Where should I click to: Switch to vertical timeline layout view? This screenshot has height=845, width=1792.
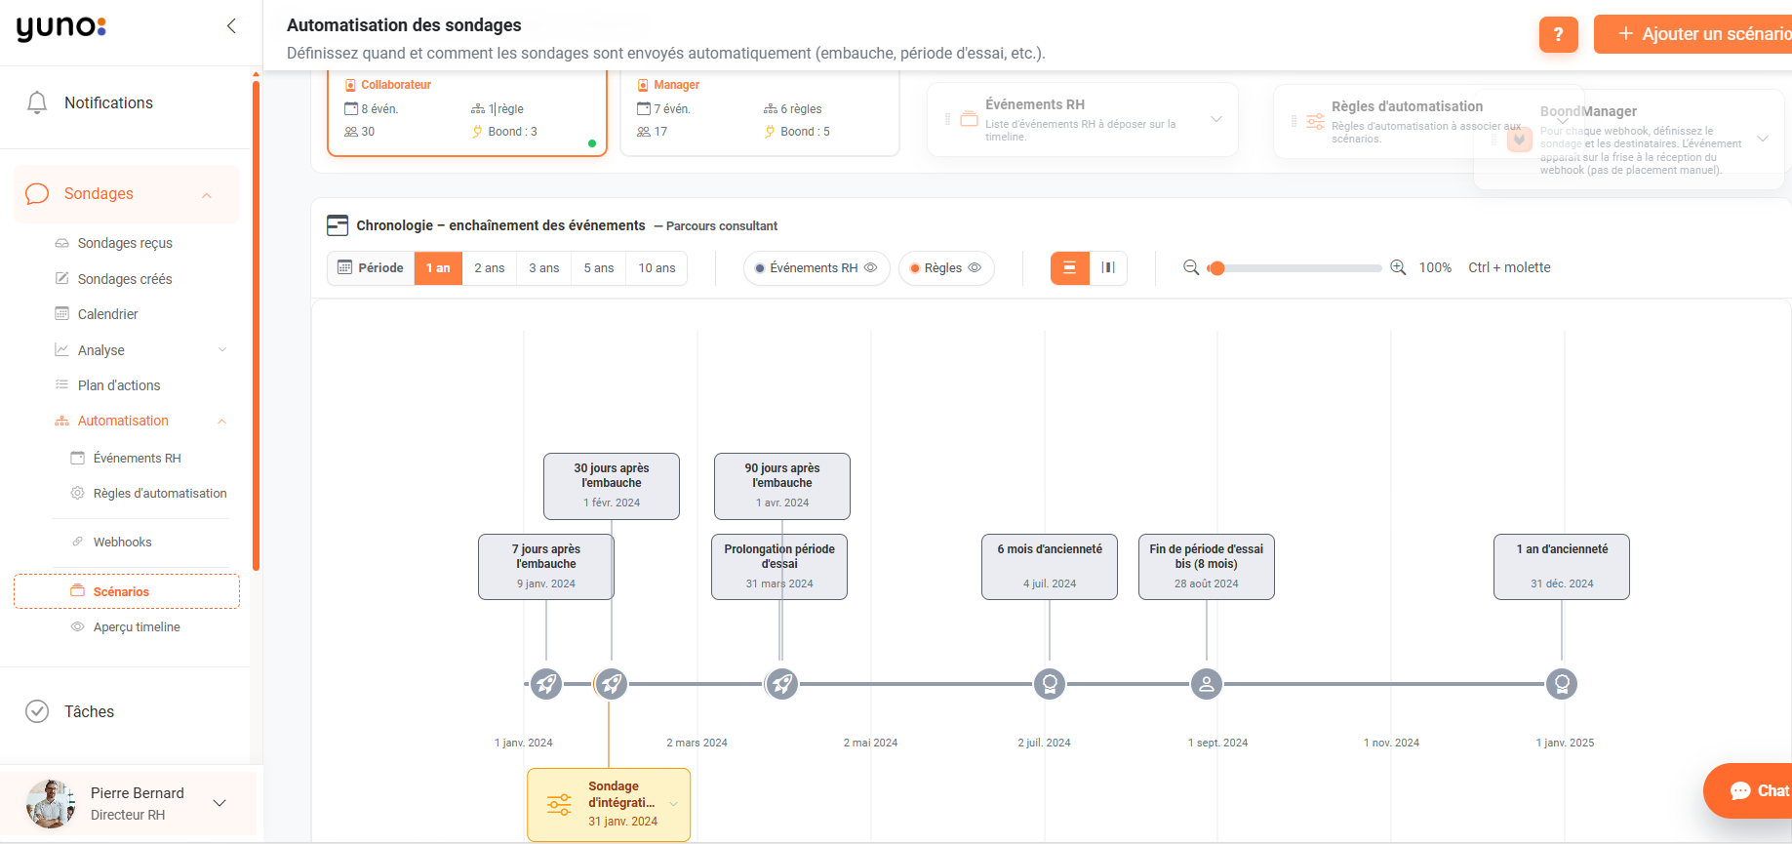1108,267
